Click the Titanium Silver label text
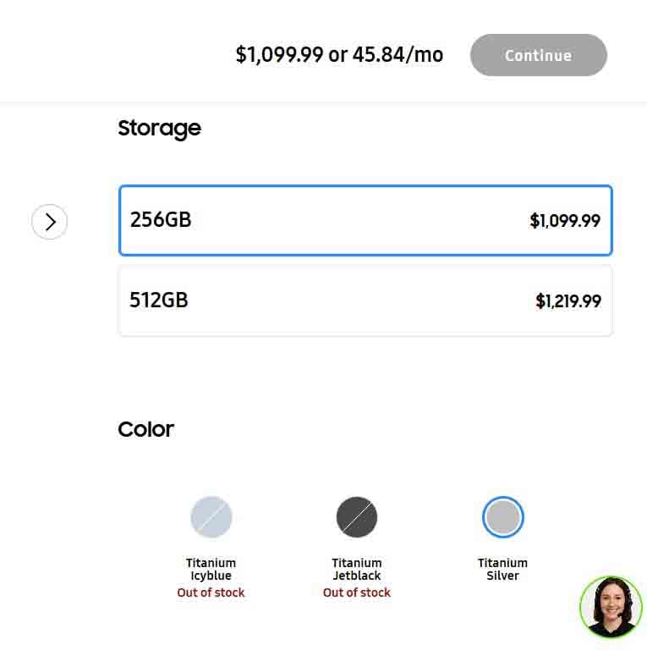This screenshot has width=647, height=656. click(502, 569)
